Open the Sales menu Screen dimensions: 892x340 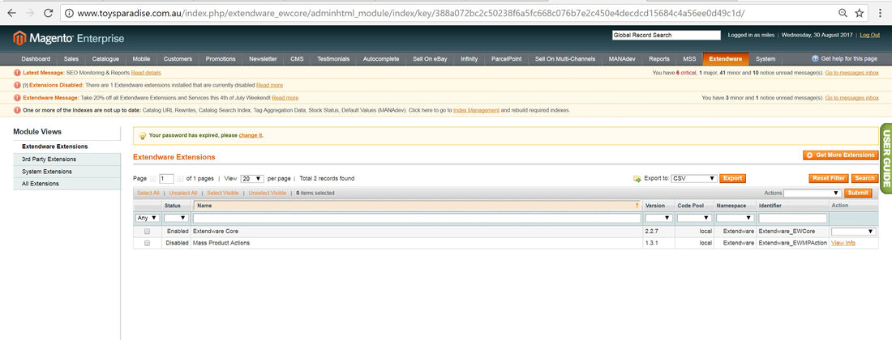pos(71,59)
